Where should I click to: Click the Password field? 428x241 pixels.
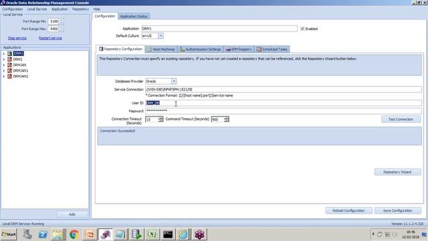[284, 111]
